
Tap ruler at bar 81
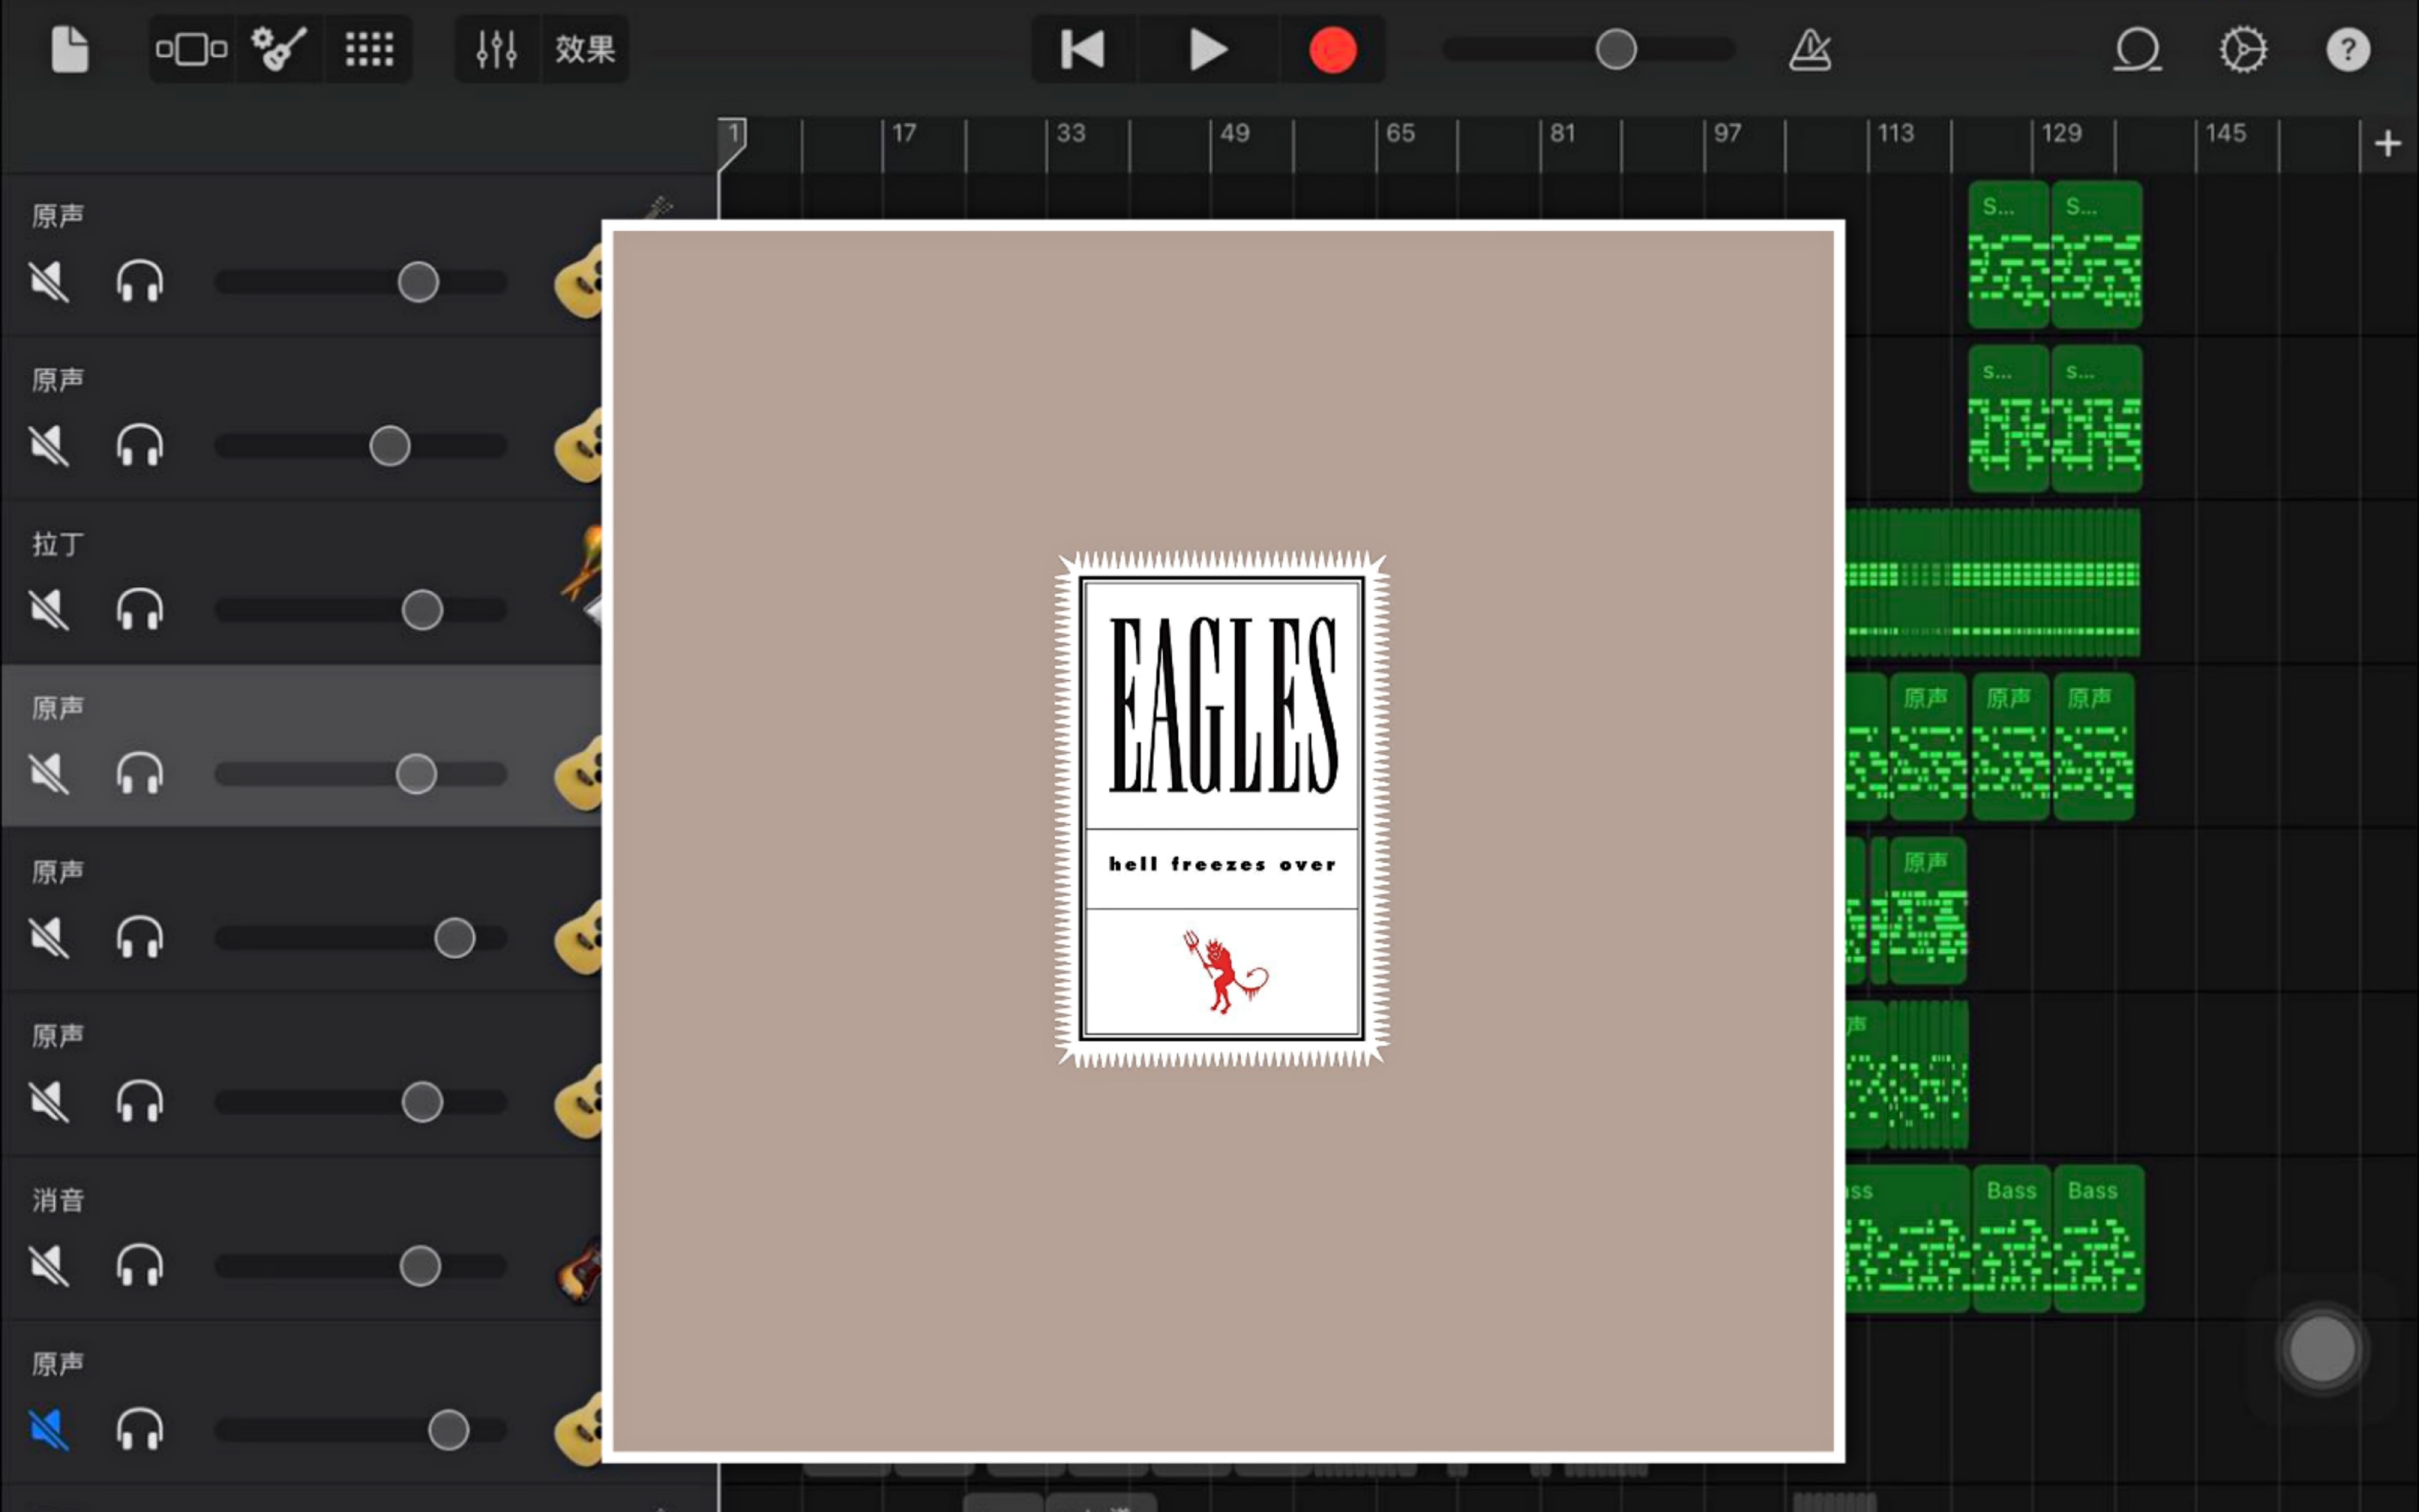[1562, 133]
